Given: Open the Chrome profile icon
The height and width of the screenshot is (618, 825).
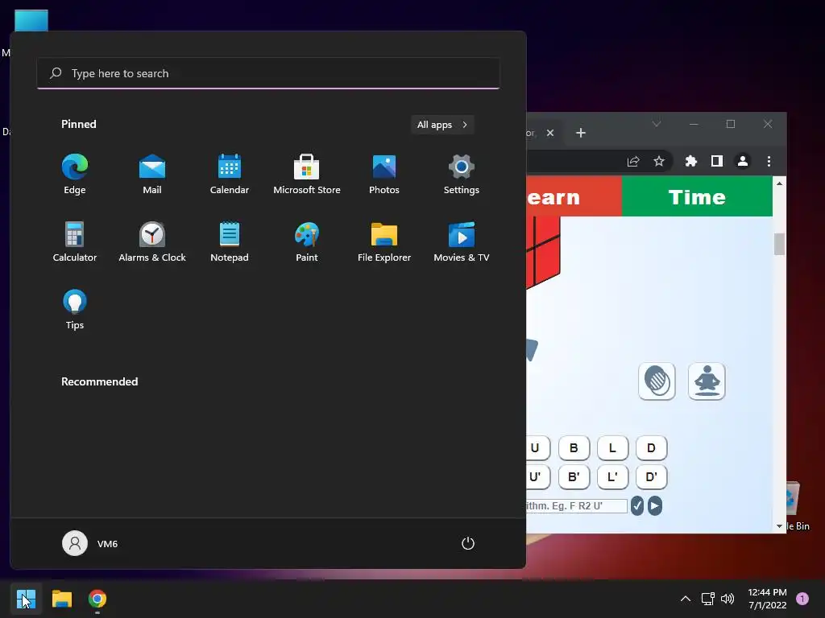Looking at the screenshot, I should tap(742, 161).
